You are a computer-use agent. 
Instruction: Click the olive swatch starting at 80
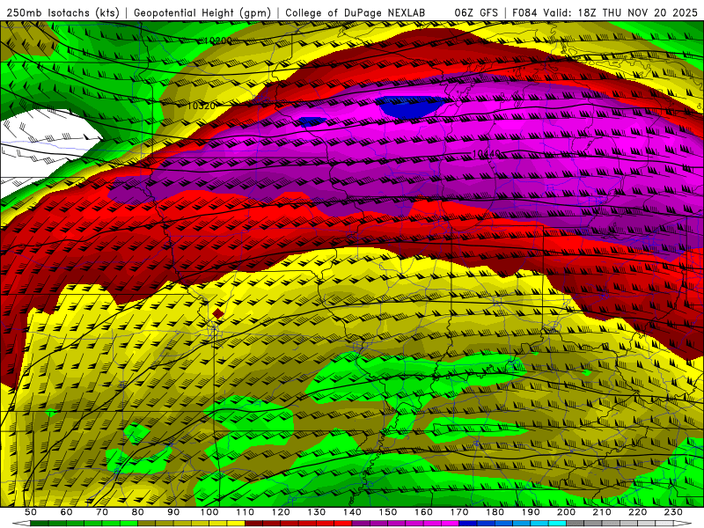click(146, 523)
